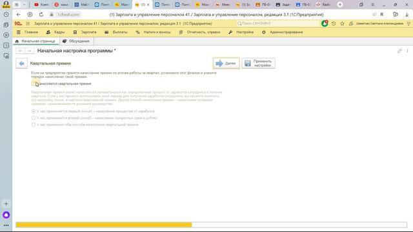Open the Зарплата menu section
This screenshot has width=413, height=232.
85,32
